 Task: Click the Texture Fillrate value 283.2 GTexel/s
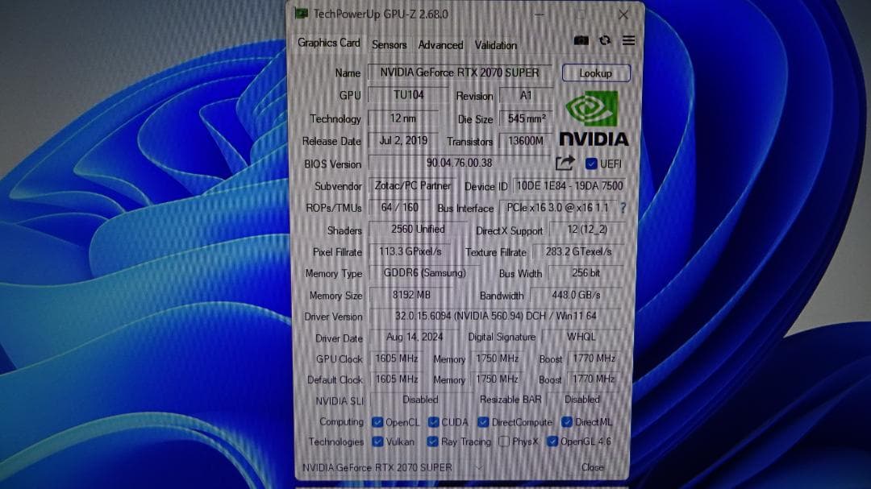pos(578,251)
